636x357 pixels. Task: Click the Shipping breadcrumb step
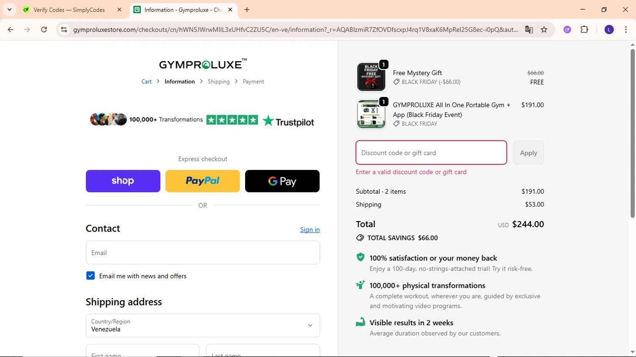[219, 82]
